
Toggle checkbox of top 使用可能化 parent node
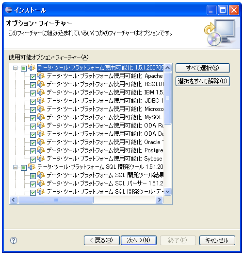click(24, 69)
